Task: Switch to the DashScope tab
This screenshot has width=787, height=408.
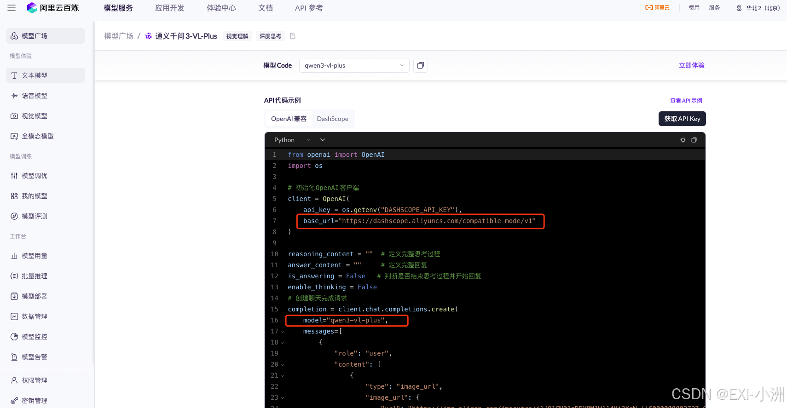Action: point(333,119)
